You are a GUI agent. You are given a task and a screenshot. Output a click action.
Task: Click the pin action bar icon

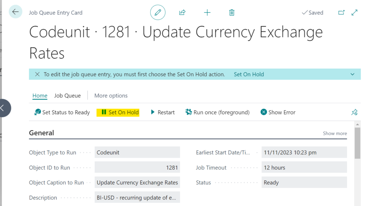point(354,112)
